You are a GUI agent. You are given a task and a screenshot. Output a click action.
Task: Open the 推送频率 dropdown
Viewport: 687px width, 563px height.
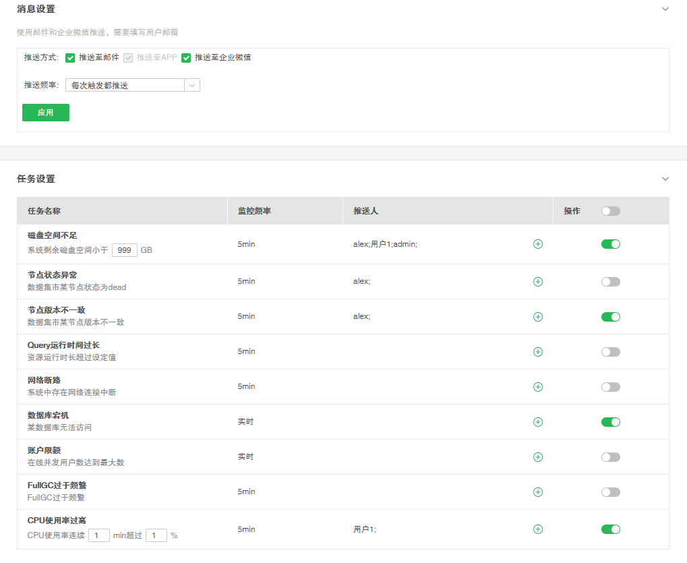[x=133, y=85]
